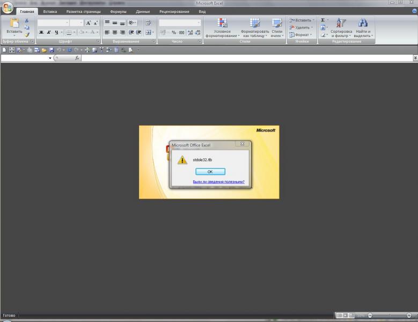Click the Форматировать как таблицу icon
The image size is (418, 322).
[x=255, y=23]
